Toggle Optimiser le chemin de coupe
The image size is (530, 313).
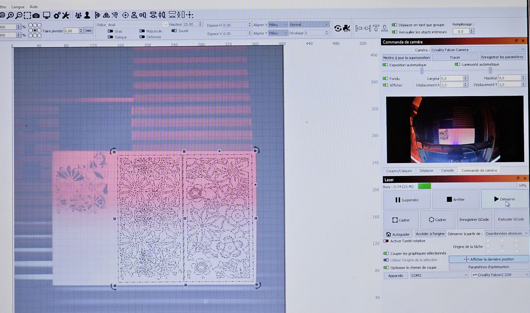[386, 268]
